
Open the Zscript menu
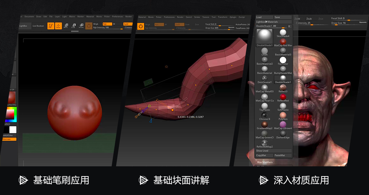[242, 17]
